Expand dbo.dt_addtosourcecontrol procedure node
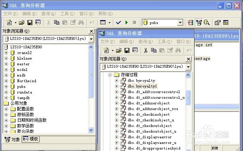The height and width of the screenshot is (151, 243). coord(116,92)
